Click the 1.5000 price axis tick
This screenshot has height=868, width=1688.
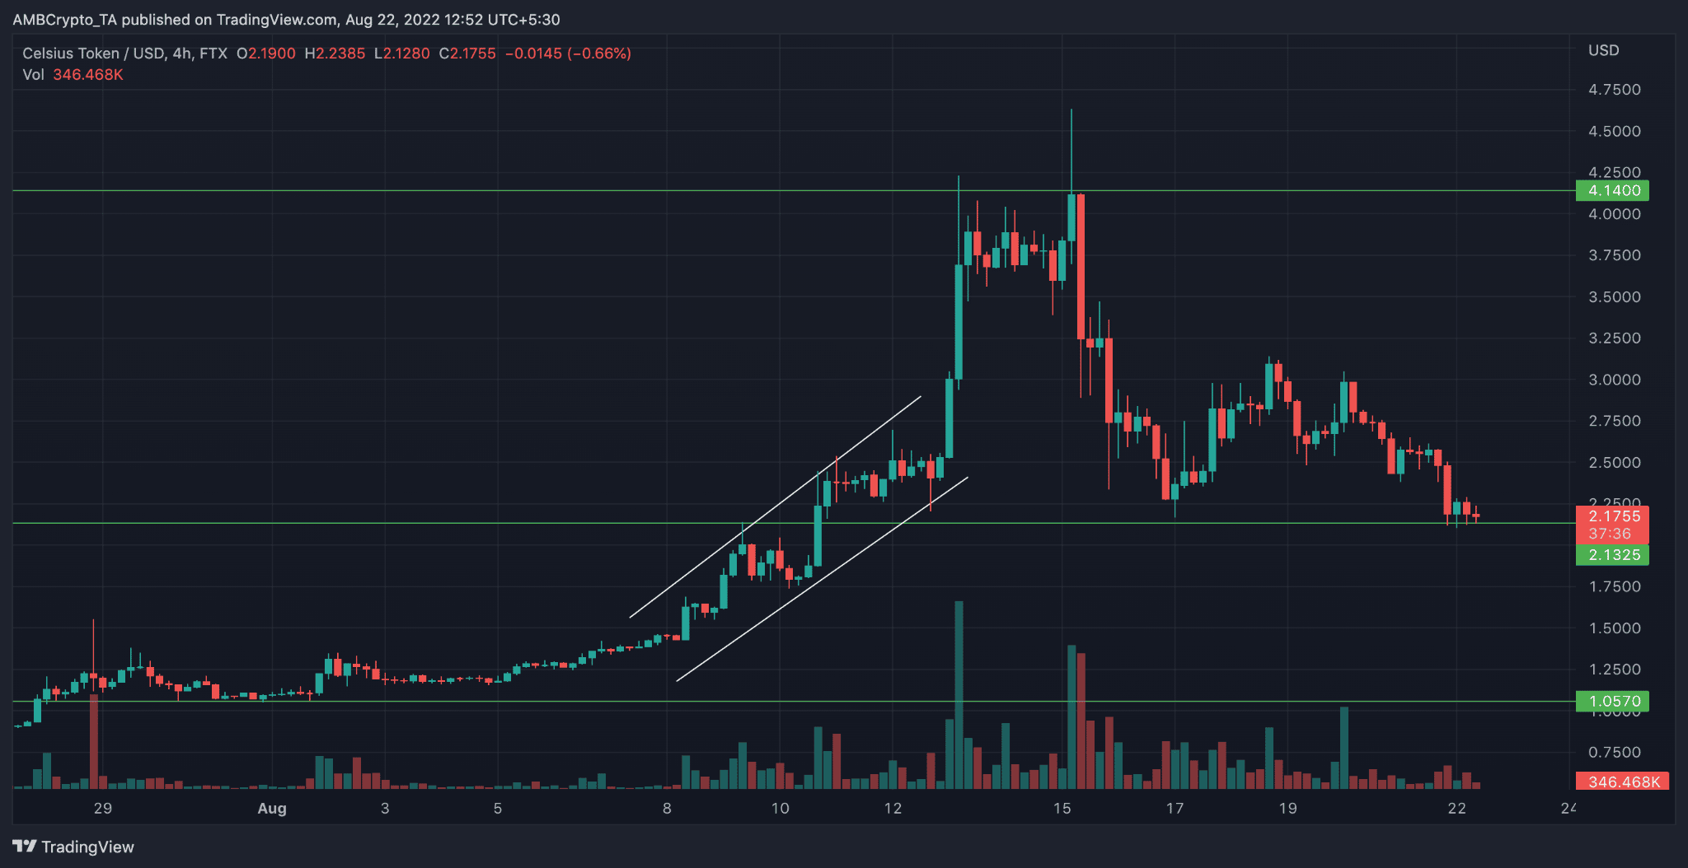pos(1614,628)
